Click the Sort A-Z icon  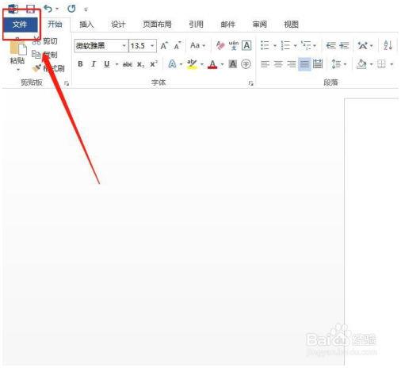388,45
